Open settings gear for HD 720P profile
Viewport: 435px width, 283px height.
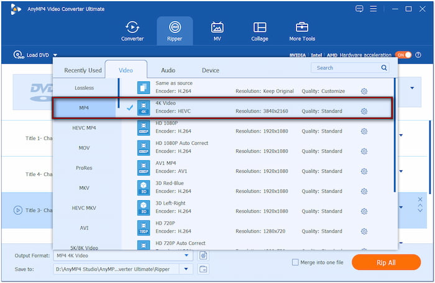[x=364, y=231]
